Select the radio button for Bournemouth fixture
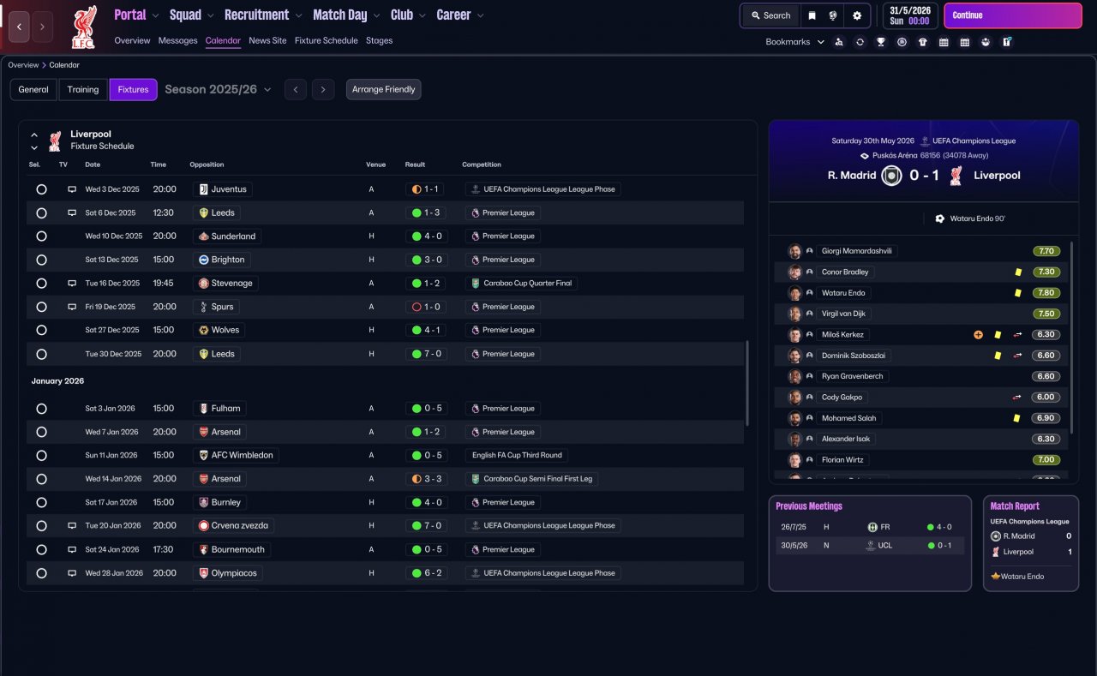Image resolution: width=1097 pixels, height=676 pixels. click(41, 550)
